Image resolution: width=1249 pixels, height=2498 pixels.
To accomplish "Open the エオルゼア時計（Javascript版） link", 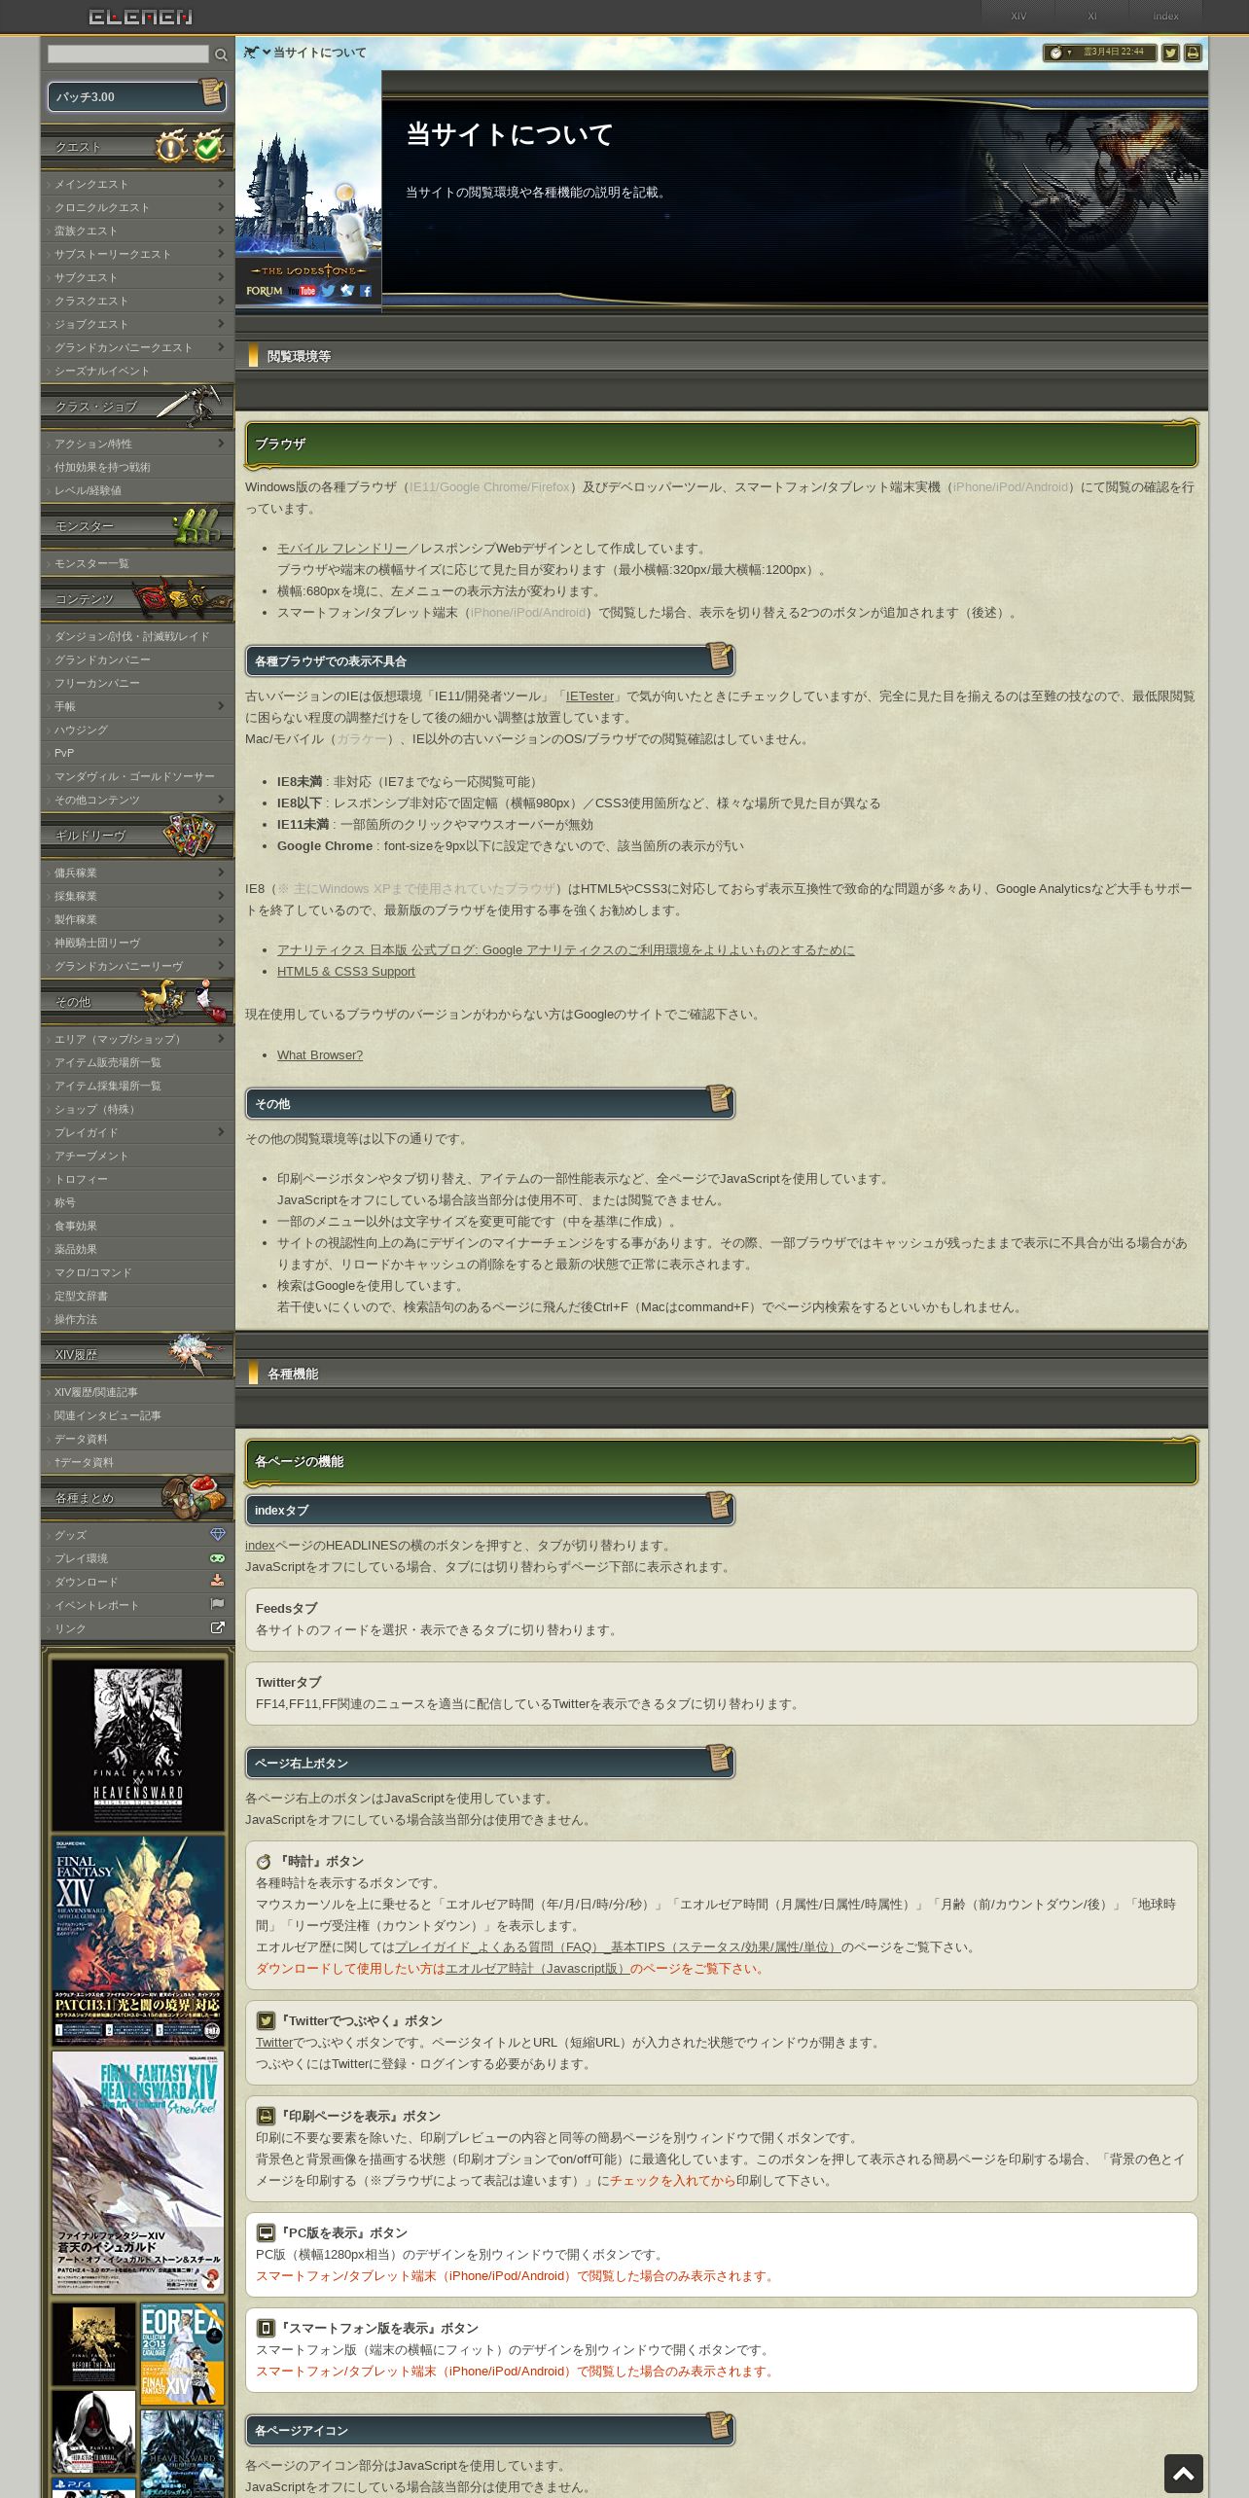I will point(538,1968).
